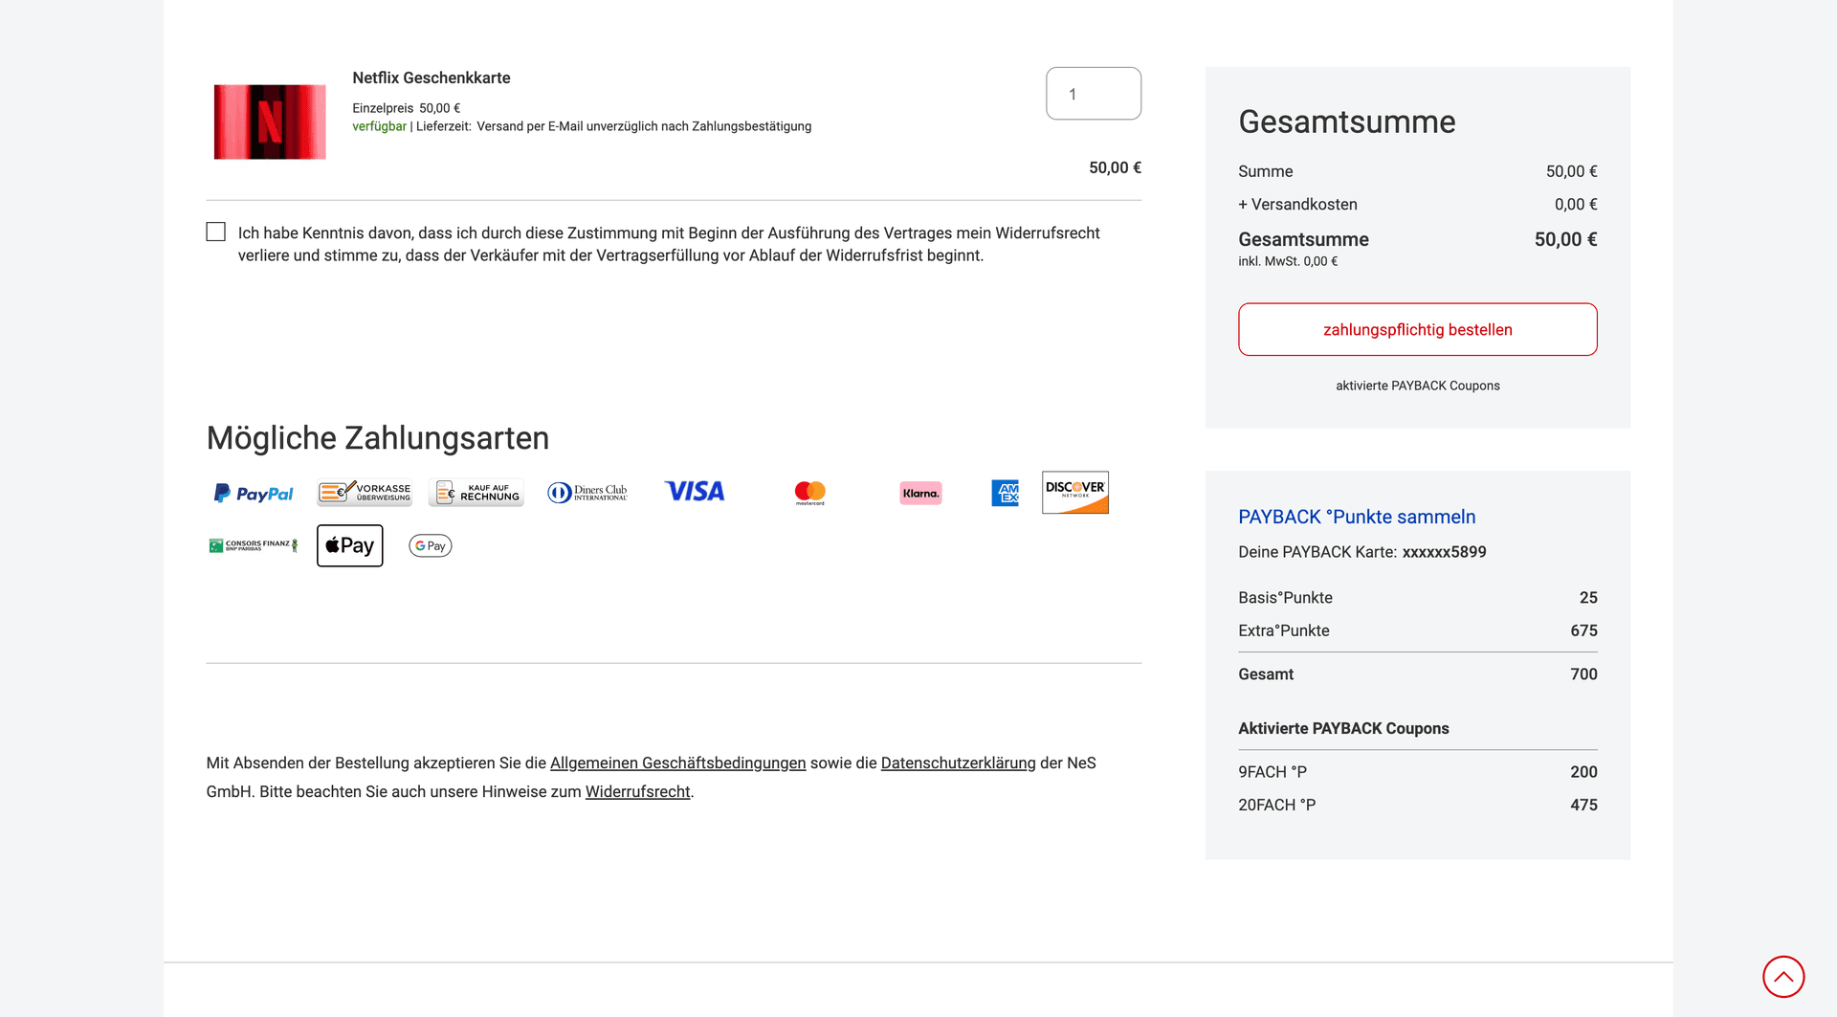This screenshot has width=1837, height=1017.
Task: Select Diners Club International payment method
Action: tap(587, 492)
